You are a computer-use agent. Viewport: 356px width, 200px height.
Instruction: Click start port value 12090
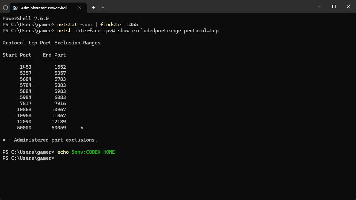tap(24, 122)
